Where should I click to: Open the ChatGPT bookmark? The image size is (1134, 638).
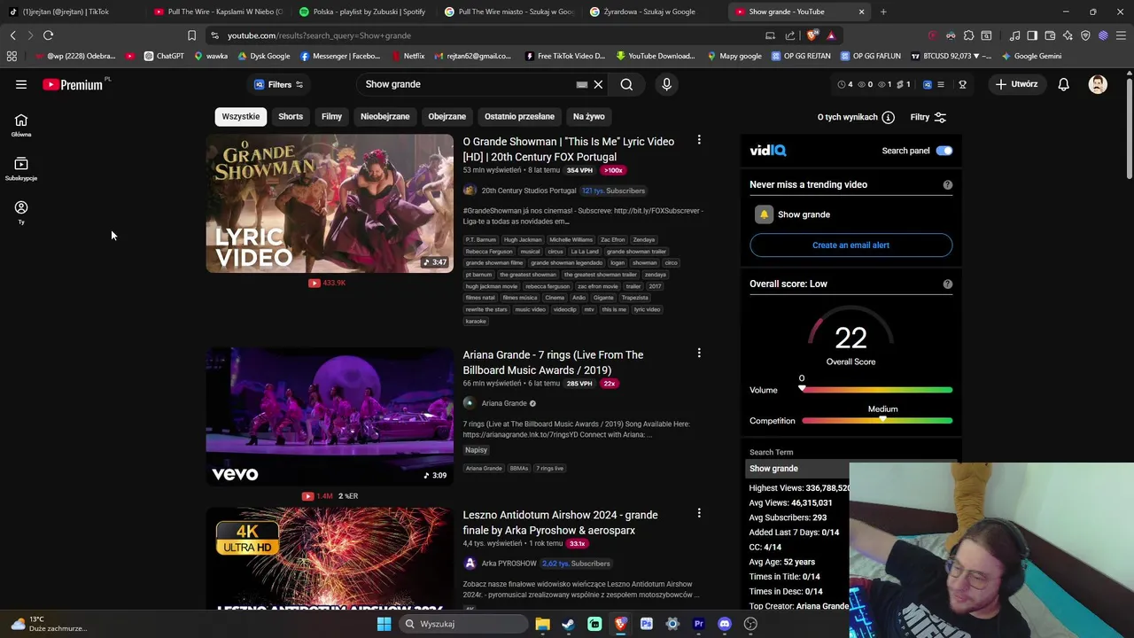pos(163,56)
